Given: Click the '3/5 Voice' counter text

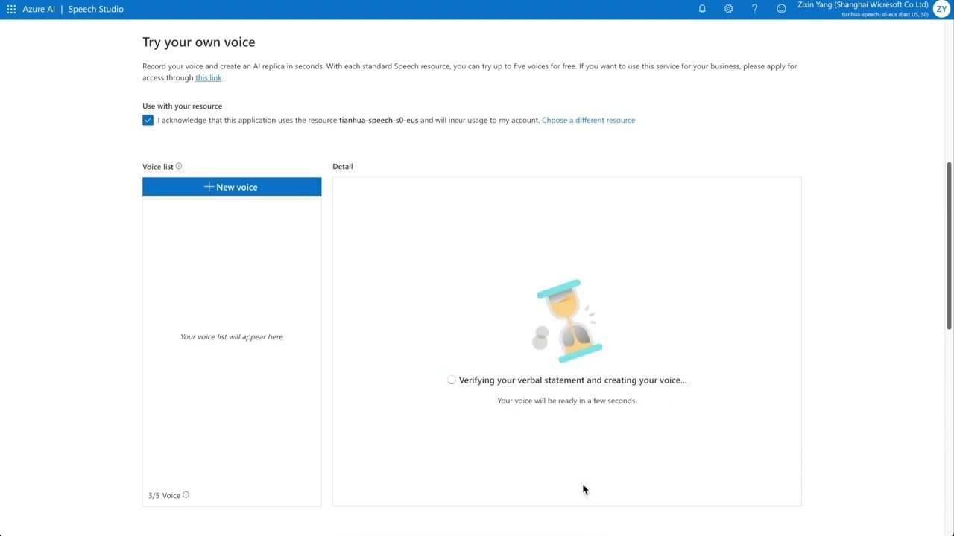Looking at the screenshot, I should point(164,495).
